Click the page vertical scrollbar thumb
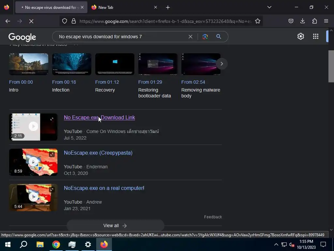Viewport: 334px width, 251px height. [x=331, y=66]
